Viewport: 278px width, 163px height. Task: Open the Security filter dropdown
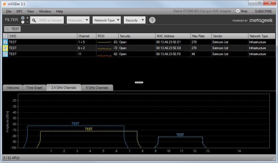(135, 20)
